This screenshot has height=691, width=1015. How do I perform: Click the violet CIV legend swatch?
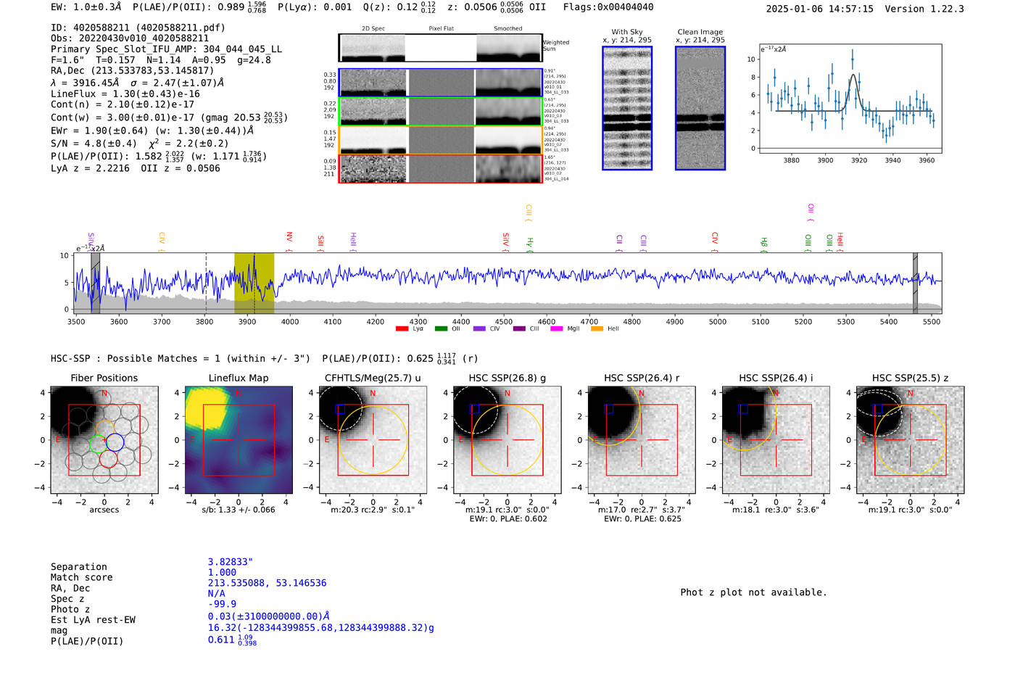click(479, 329)
